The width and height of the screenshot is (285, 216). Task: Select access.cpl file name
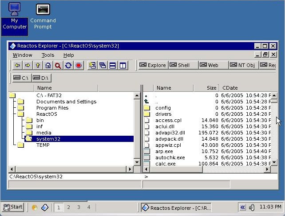168,120
